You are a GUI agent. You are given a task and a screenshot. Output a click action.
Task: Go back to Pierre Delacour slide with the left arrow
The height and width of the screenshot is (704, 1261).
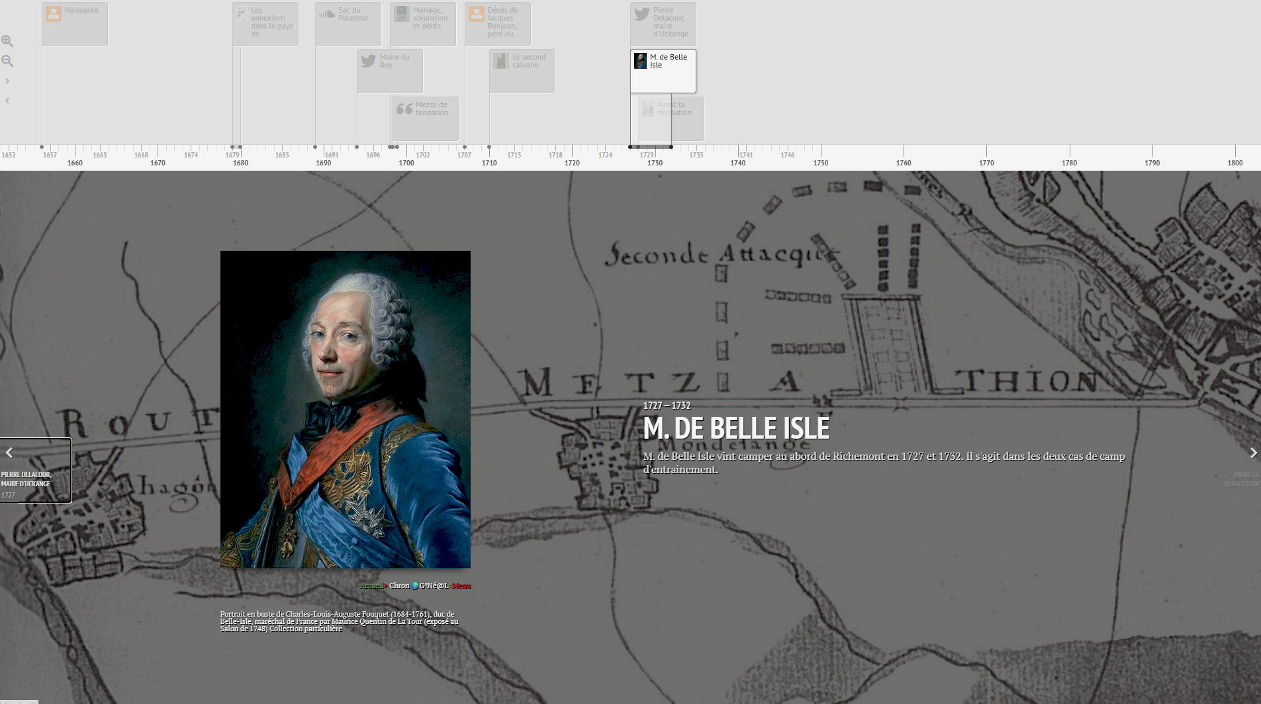[9, 453]
